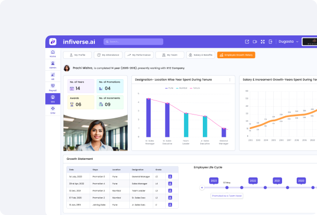The height and width of the screenshot is (215, 317).
Task: Select the Employee Growth History tab
Action: click(x=236, y=55)
